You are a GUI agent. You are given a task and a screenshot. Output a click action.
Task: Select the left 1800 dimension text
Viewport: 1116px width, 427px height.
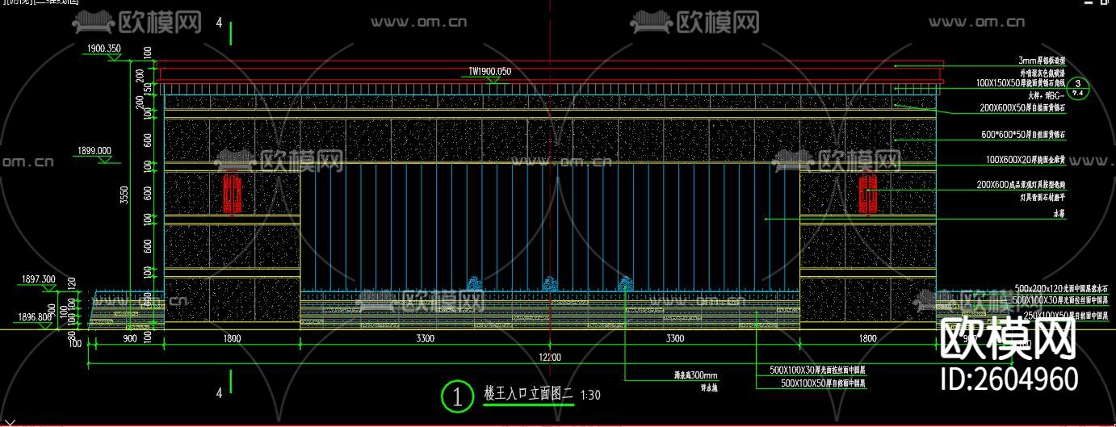(x=232, y=339)
